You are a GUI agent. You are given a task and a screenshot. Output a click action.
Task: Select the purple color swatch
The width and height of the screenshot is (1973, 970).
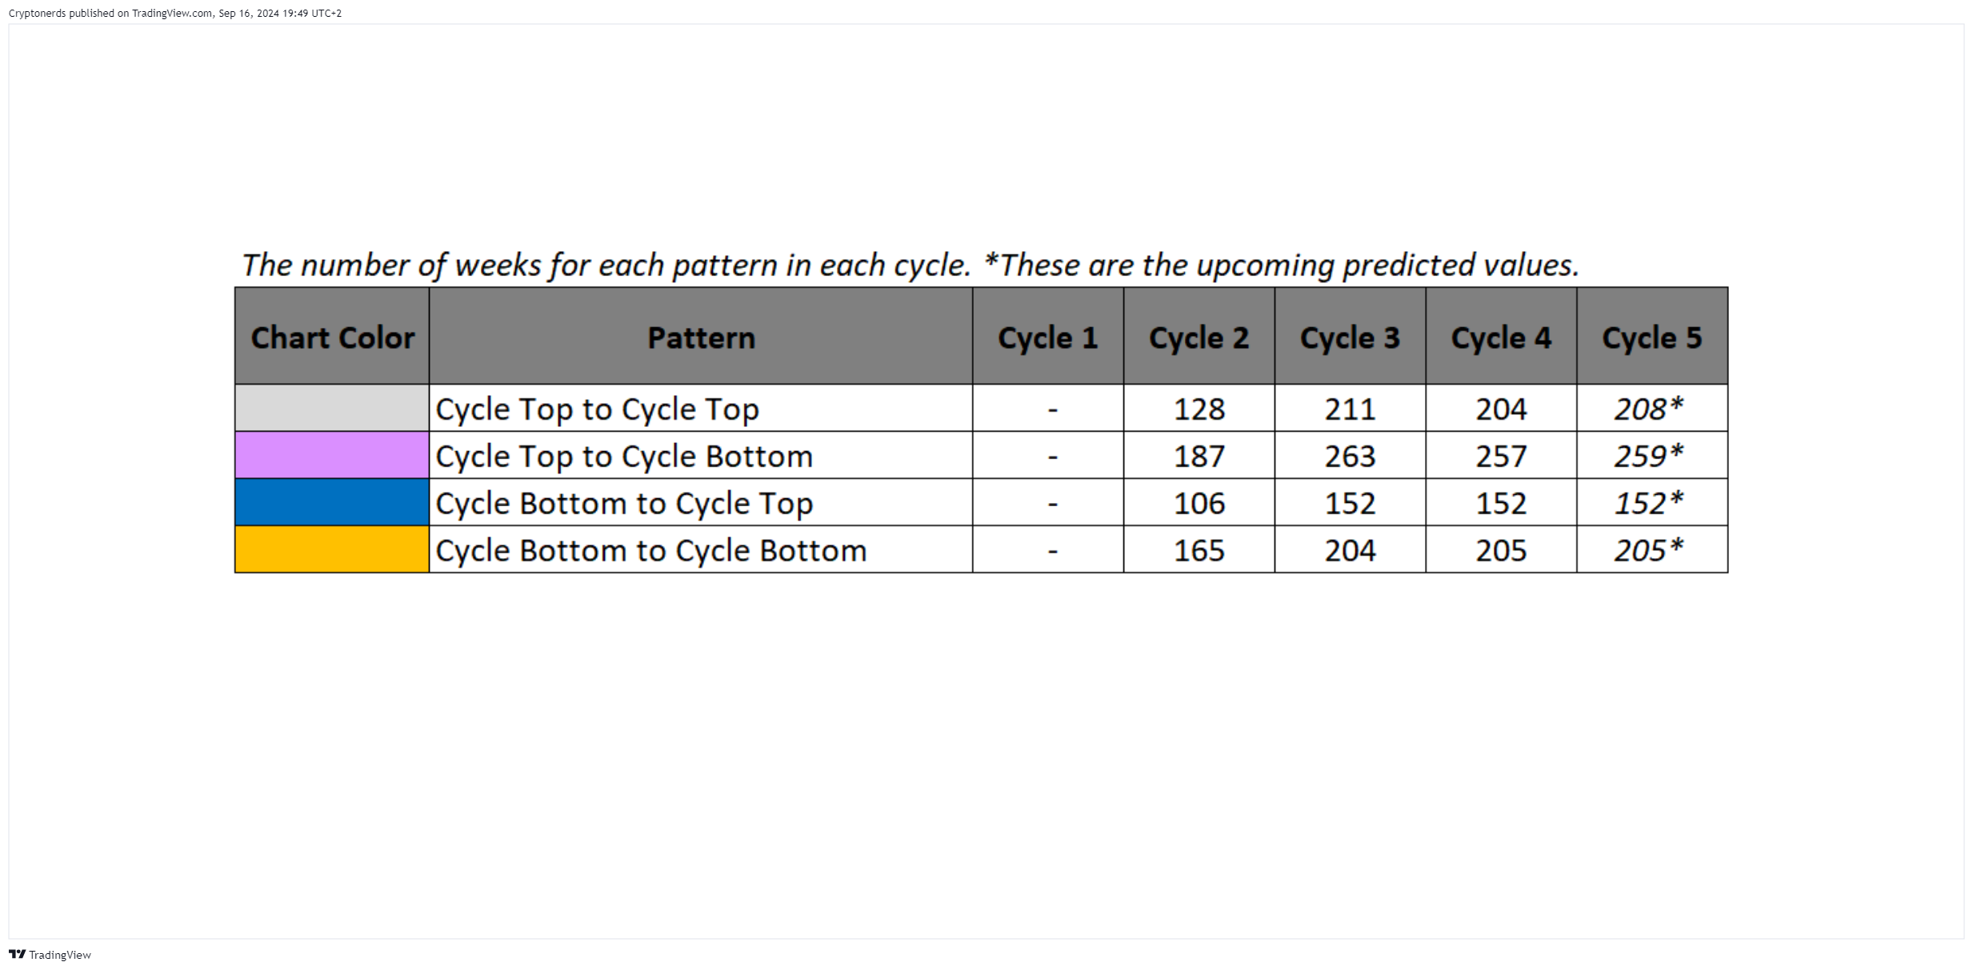coord(332,455)
